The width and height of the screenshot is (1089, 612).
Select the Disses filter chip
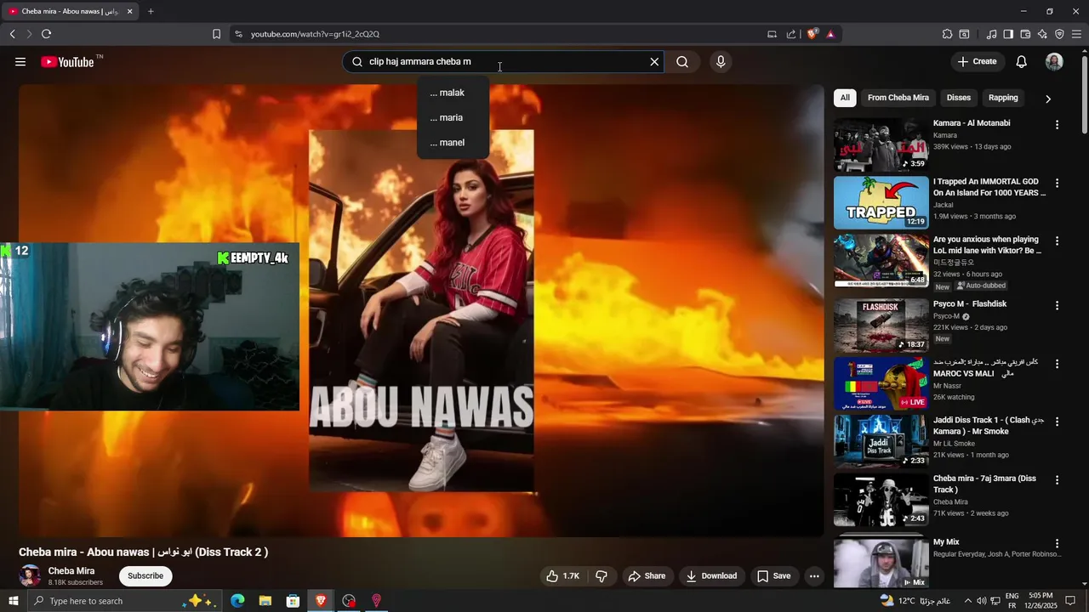959,98
